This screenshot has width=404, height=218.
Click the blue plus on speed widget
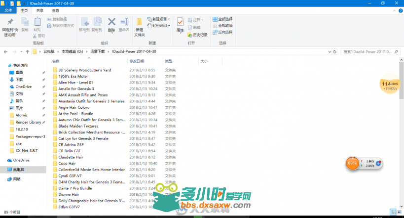pos(378,163)
